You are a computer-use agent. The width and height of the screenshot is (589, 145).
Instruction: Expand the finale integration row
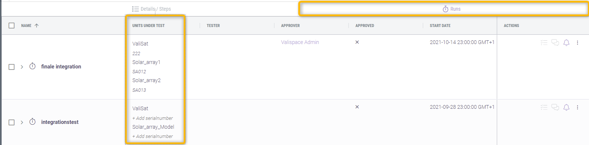[x=22, y=67]
